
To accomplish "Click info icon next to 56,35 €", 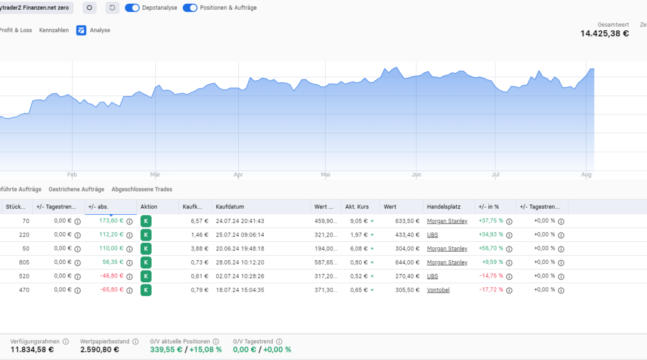I will click(129, 262).
